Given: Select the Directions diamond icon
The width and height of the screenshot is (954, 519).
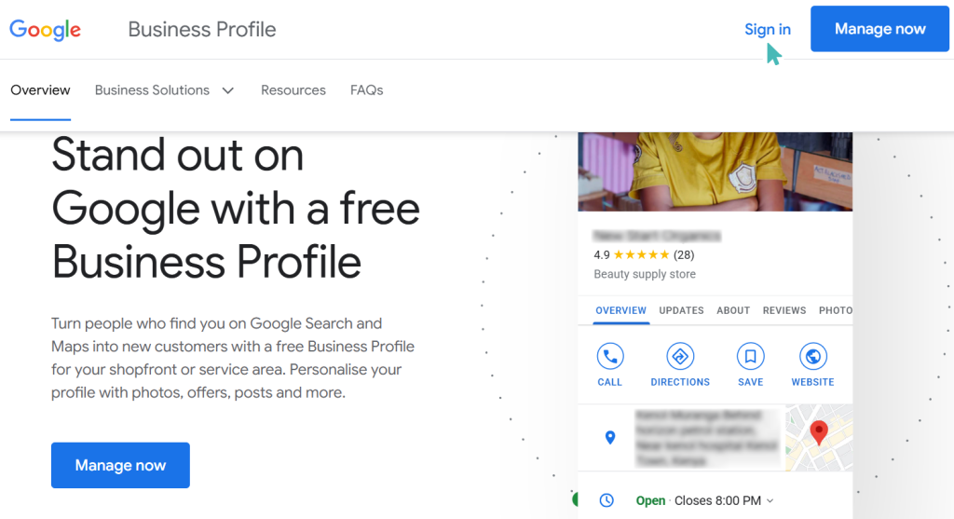Looking at the screenshot, I should (680, 357).
